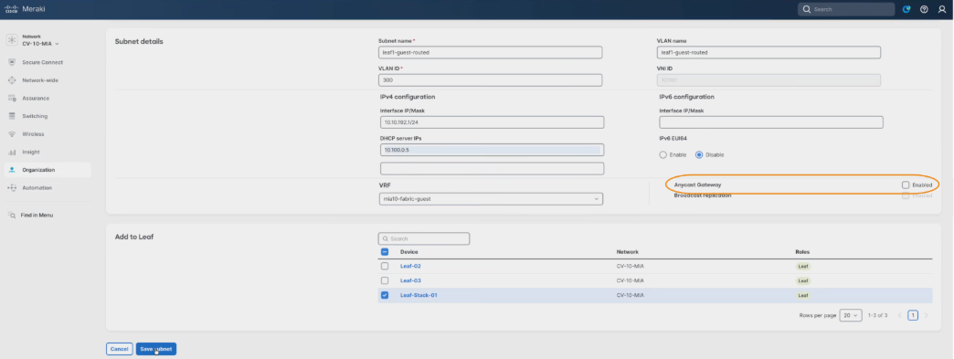Image resolution: width=954 pixels, height=359 pixels.
Task: Click page 1 pagination button
Action: pos(913,315)
